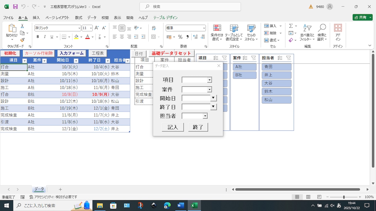Image resolution: width=376 pixels, height=211 pixels.
Task: Toggle italic formatting
Action: point(45,37)
